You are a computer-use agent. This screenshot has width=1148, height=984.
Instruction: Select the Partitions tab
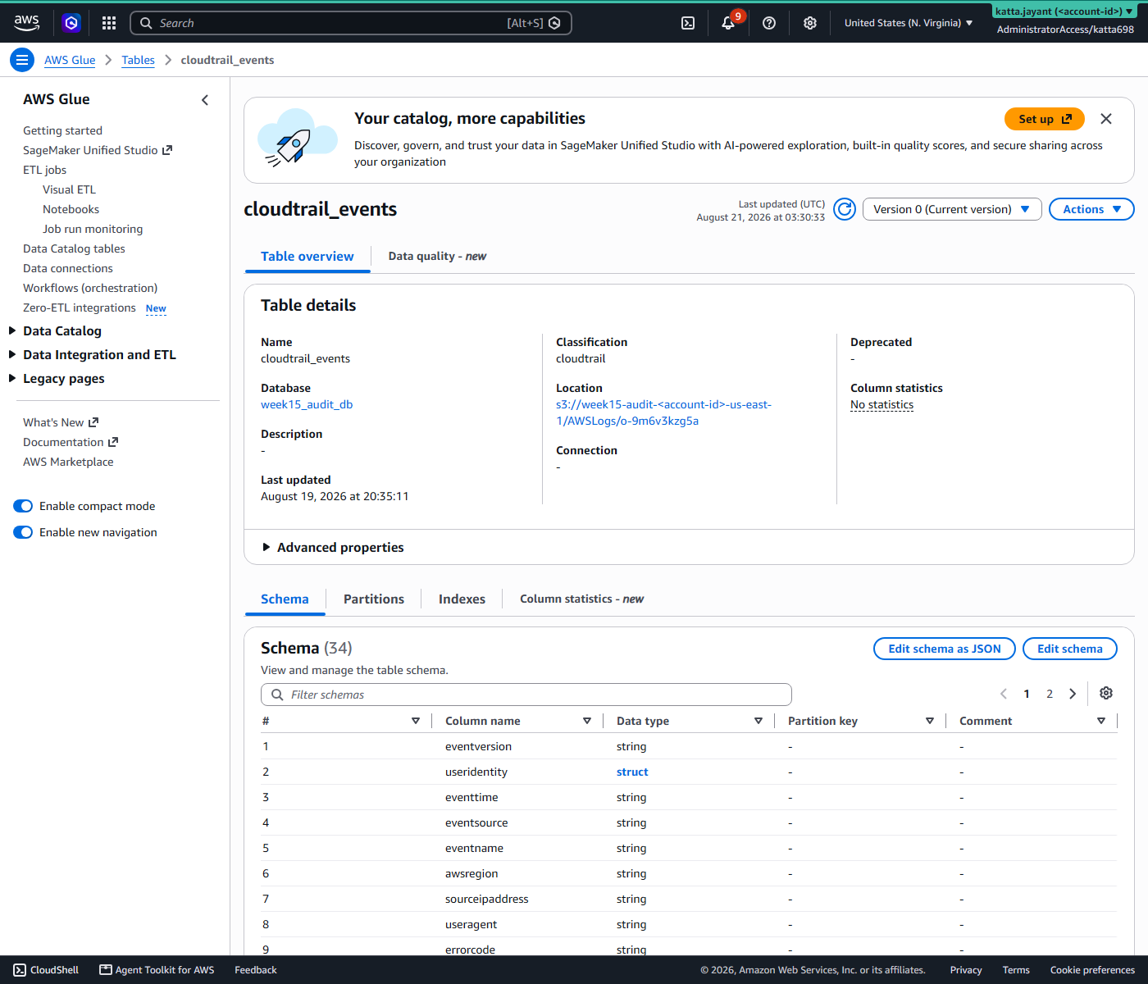(374, 599)
